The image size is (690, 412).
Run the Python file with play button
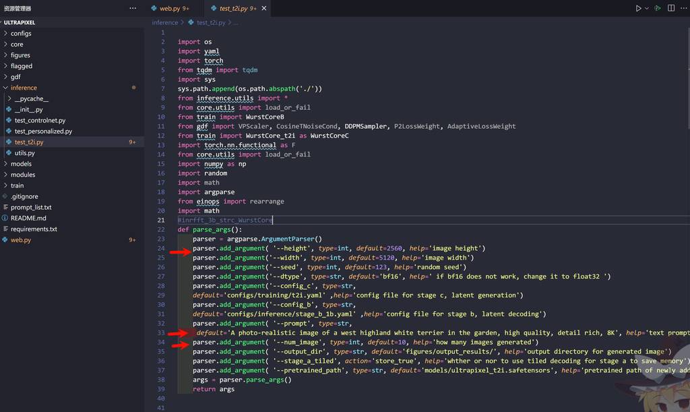638,8
